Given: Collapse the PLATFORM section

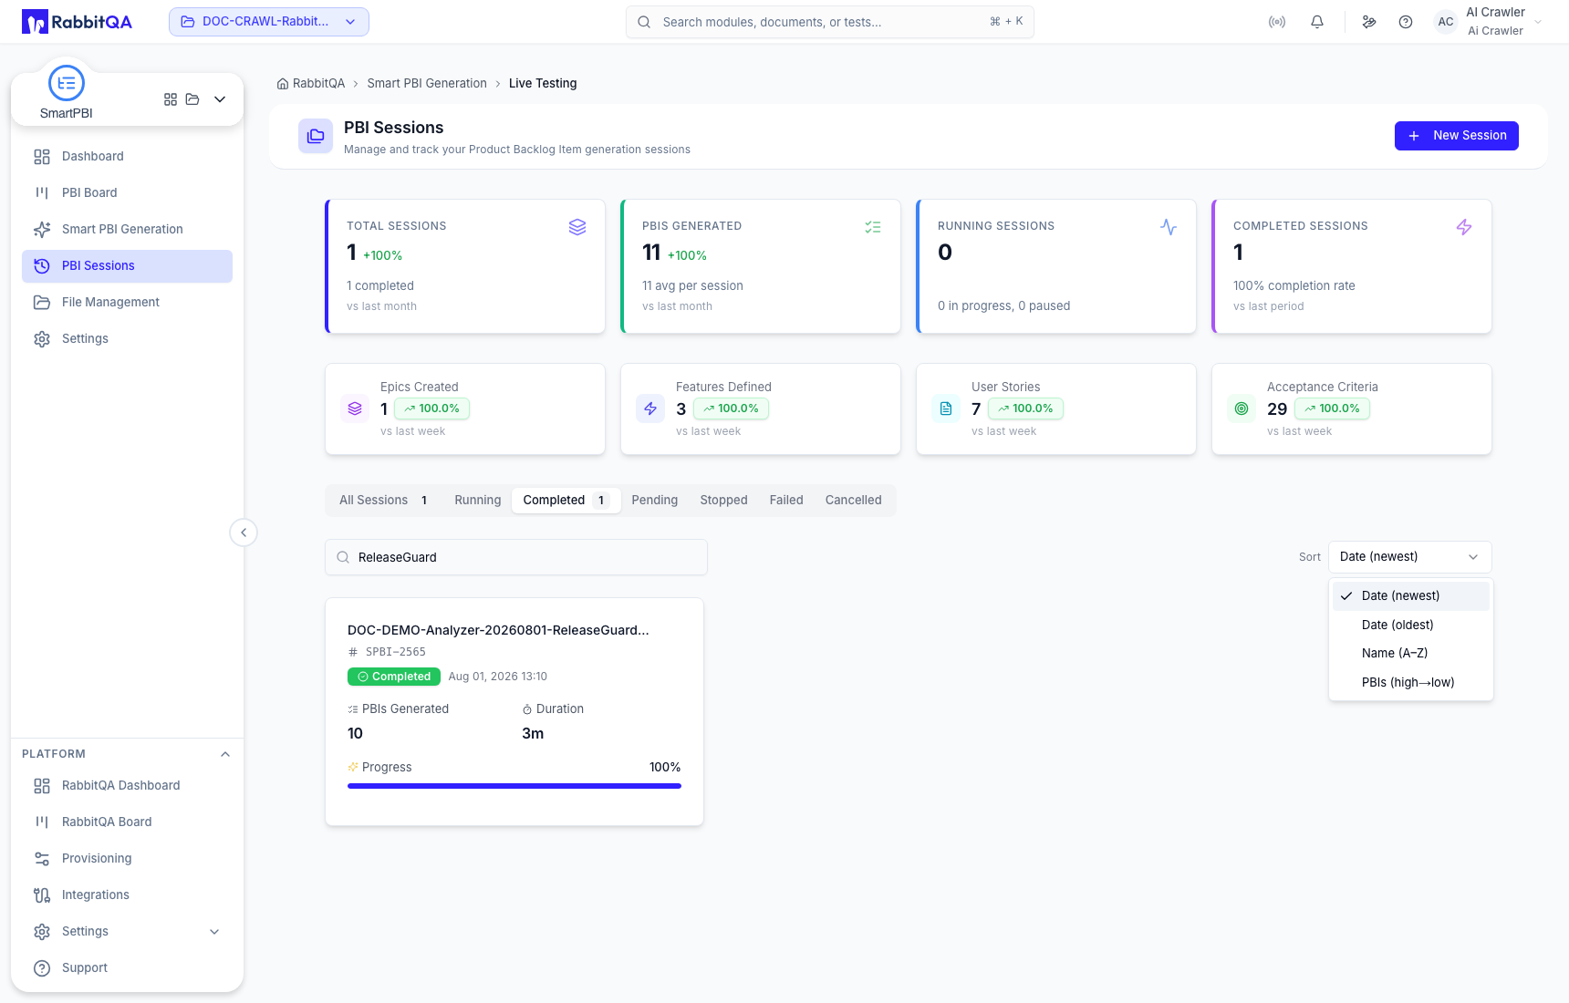Looking at the screenshot, I should click(225, 754).
